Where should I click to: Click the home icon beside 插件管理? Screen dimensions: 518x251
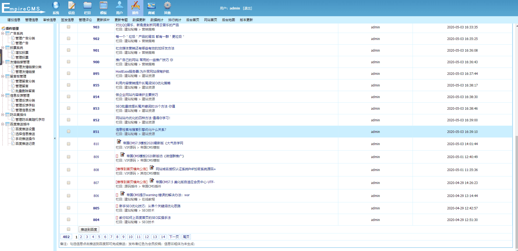tap(3, 28)
